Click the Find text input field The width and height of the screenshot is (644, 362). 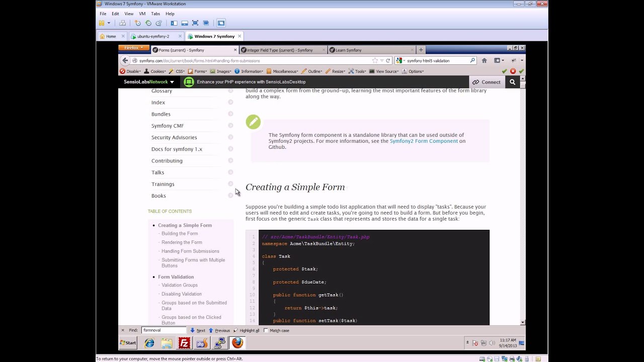tap(164, 330)
